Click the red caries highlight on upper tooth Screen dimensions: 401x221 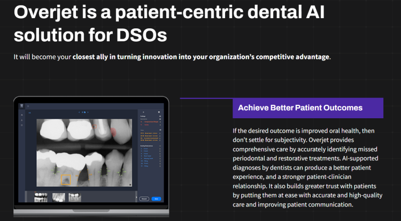point(113,132)
